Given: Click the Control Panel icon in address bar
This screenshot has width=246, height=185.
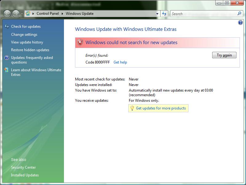Looking at the screenshot, I should [28, 14].
